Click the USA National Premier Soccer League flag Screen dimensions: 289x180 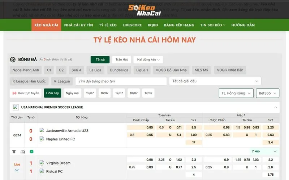pos(16,107)
